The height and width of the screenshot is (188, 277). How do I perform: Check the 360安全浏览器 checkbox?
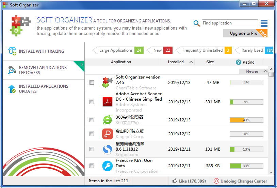point(92,120)
